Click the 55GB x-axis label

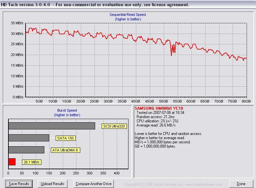(177, 101)
